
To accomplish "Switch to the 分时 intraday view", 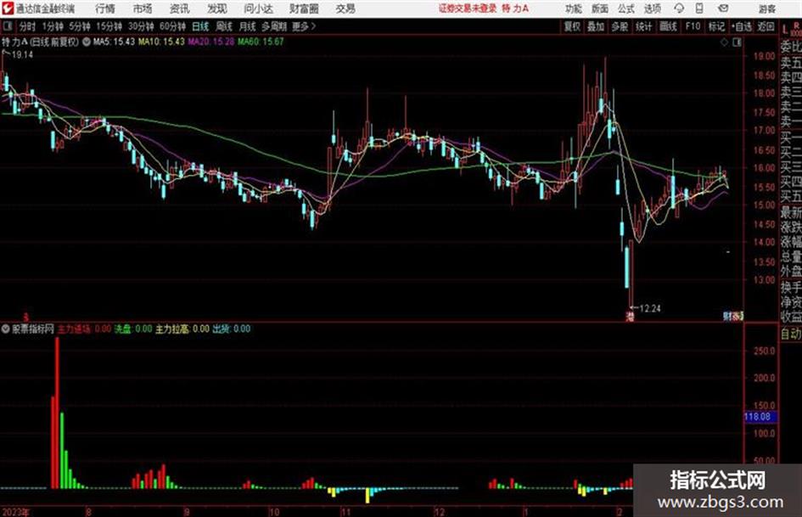I will 28,26.
